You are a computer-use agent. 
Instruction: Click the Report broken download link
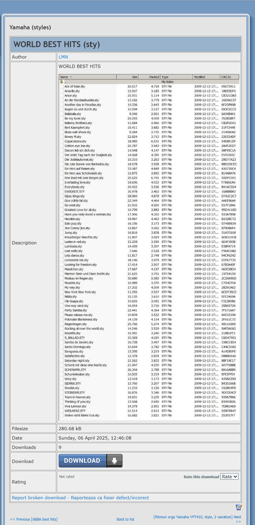tap(81, 497)
